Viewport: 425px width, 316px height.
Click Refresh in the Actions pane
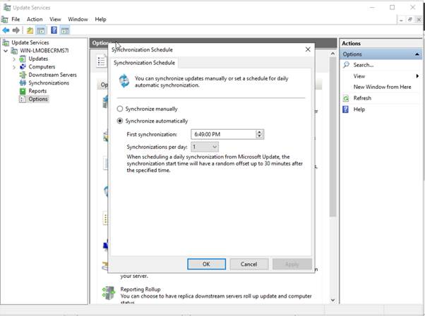pos(362,98)
